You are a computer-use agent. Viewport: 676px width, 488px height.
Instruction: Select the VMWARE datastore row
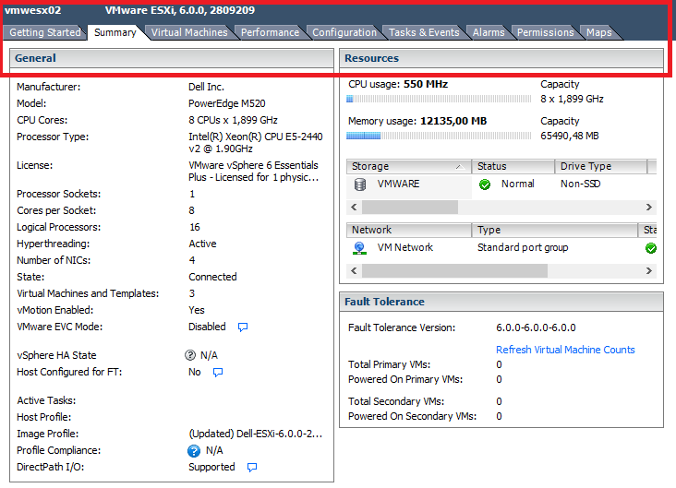click(501, 184)
